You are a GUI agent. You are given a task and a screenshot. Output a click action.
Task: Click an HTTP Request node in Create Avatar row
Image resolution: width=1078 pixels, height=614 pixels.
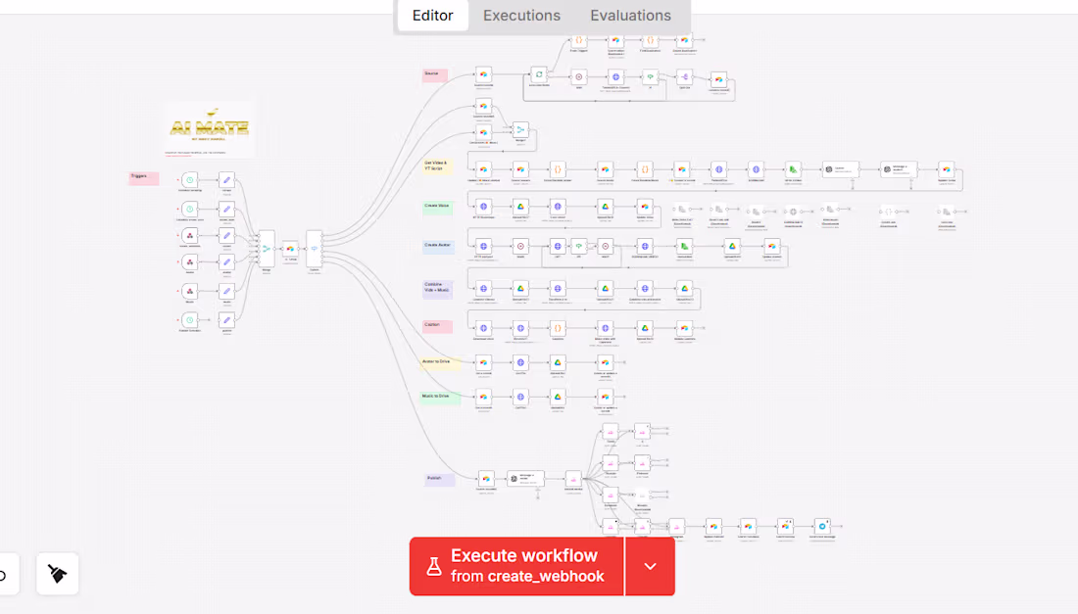tap(483, 246)
